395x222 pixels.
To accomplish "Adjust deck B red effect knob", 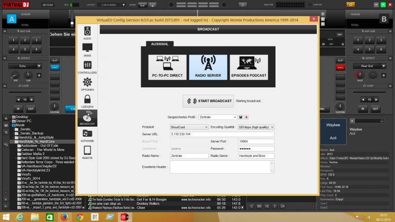I will tap(360, 75).
